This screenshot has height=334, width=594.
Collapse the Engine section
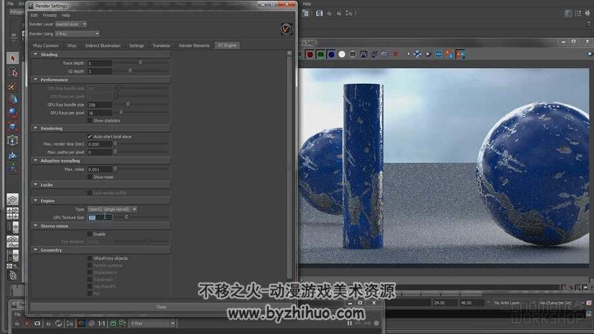pos(36,200)
